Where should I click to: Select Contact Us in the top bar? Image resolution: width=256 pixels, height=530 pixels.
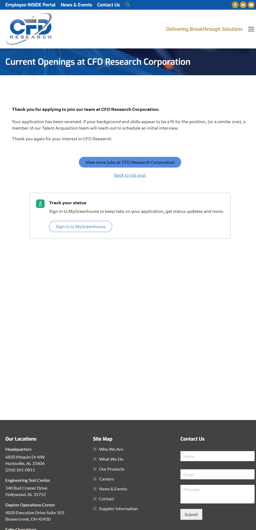(108, 5)
